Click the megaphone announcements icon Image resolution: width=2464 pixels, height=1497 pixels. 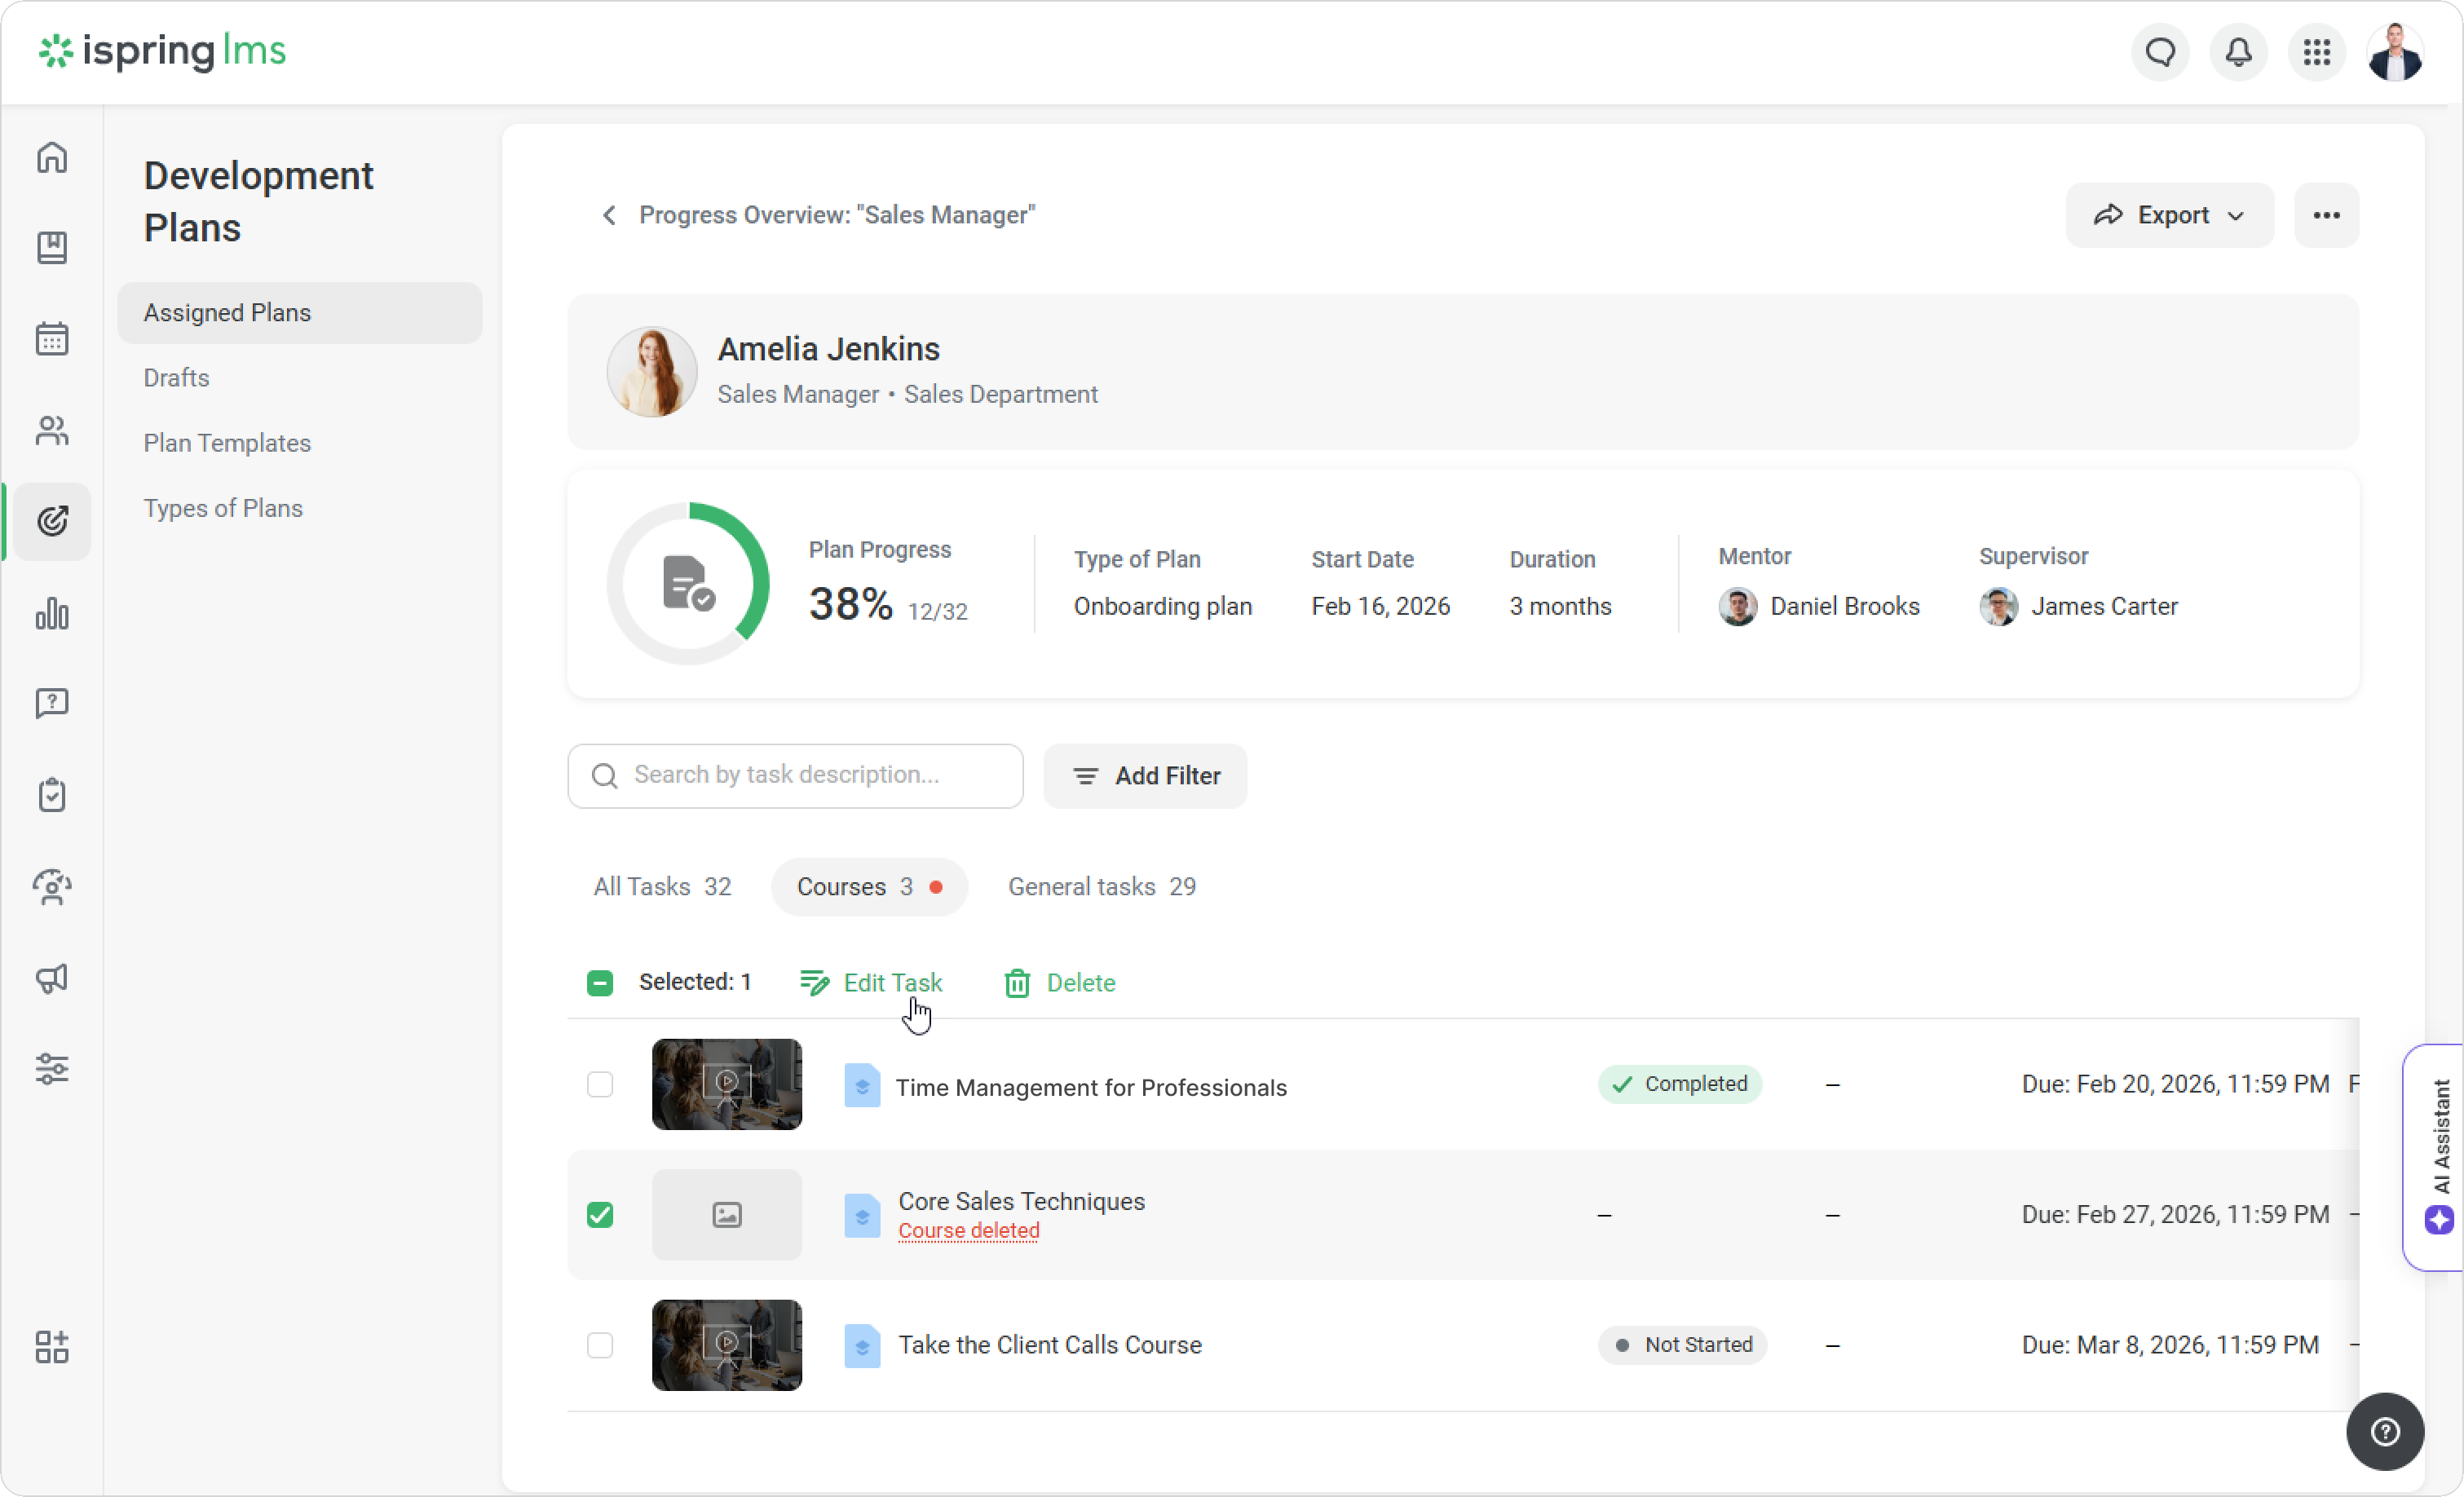[x=52, y=977]
